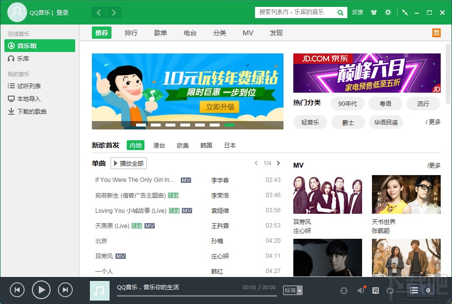
Task: Click 立即升级 button on the banner
Action: tap(220, 107)
